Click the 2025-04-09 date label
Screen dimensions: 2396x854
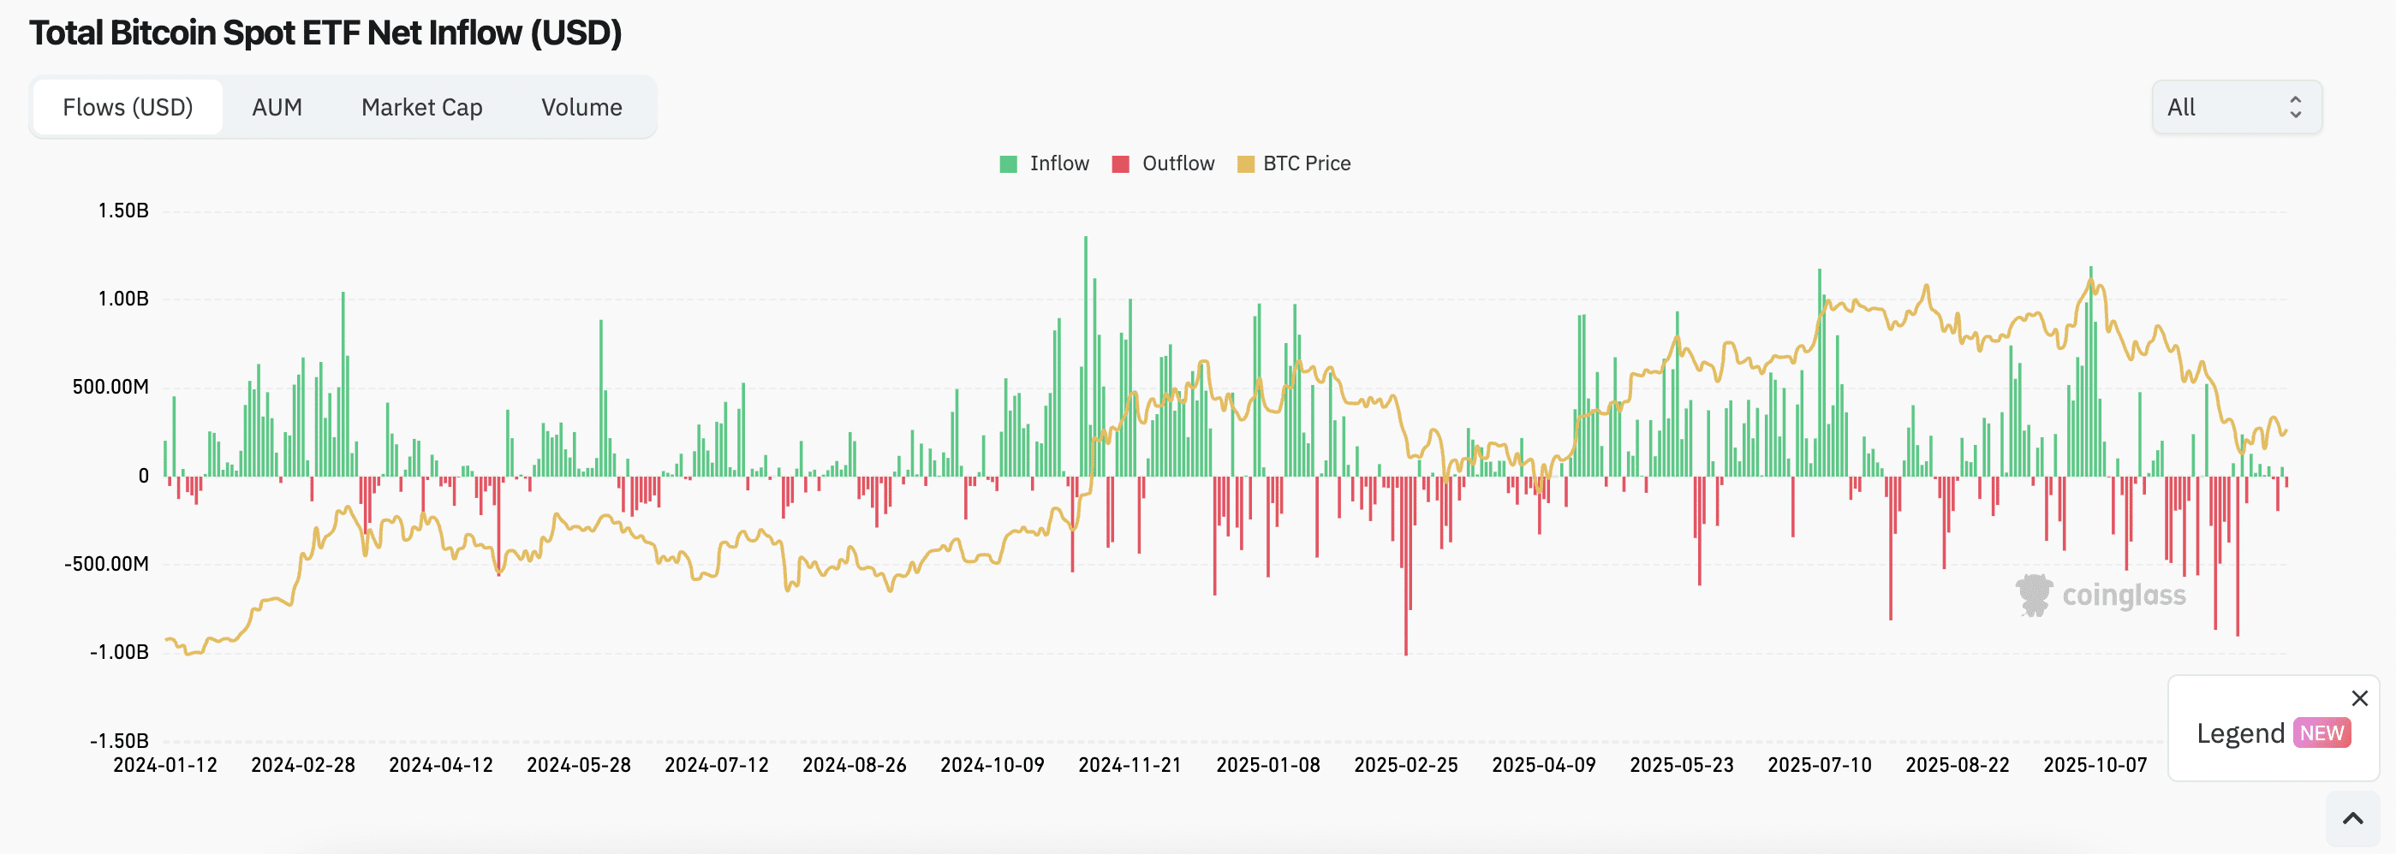pos(1544,766)
